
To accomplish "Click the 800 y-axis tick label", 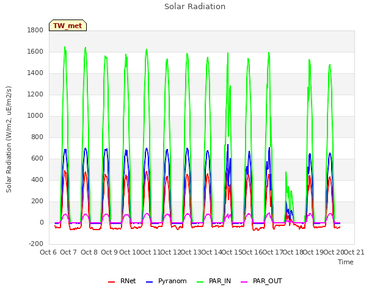I will (x=37, y=137).
